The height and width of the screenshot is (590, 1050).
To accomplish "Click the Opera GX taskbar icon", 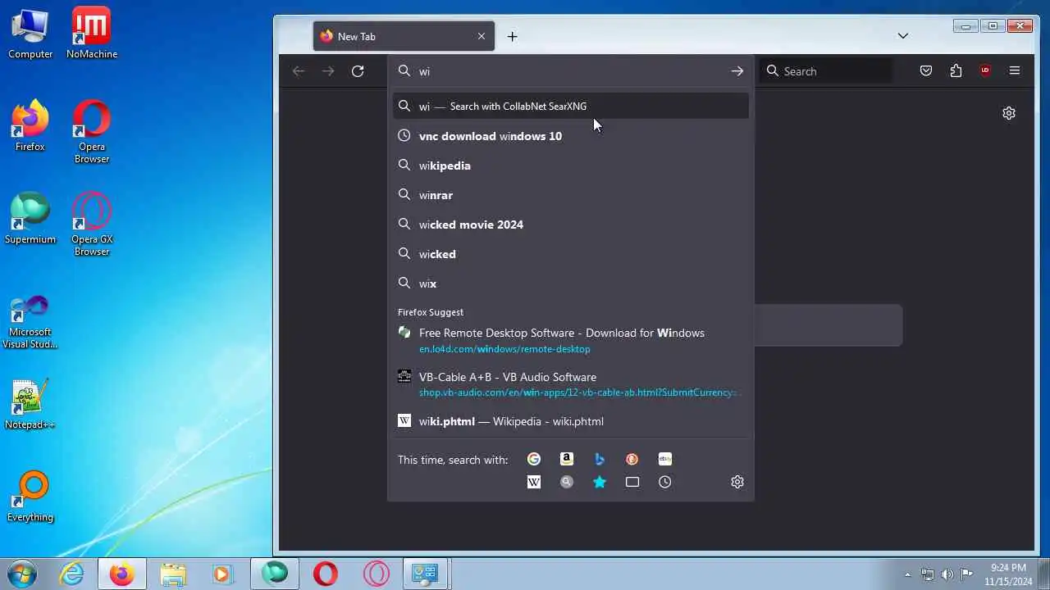I will click(377, 574).
